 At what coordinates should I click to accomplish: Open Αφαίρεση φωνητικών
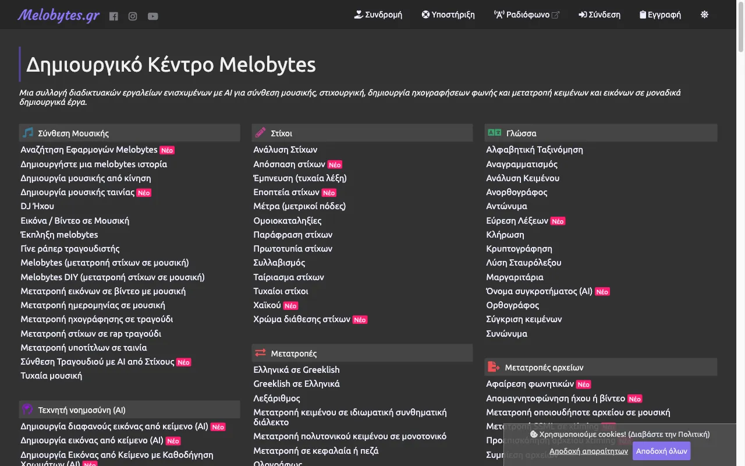pyautogui.click(x=530, y=384)
